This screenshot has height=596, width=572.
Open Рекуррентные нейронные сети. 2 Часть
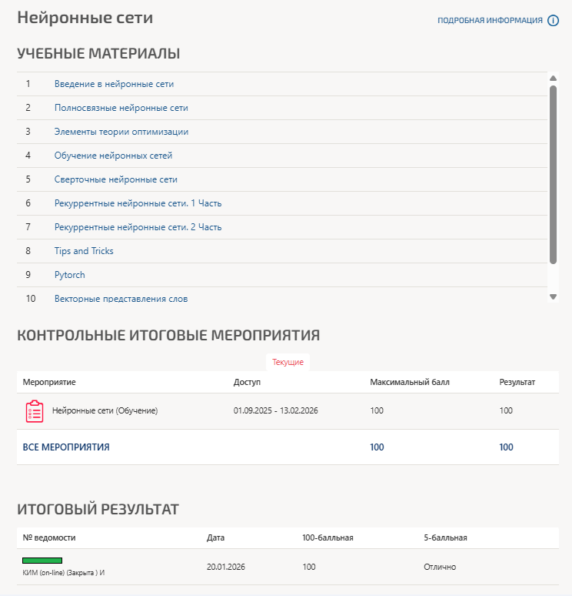click(138, 227)
